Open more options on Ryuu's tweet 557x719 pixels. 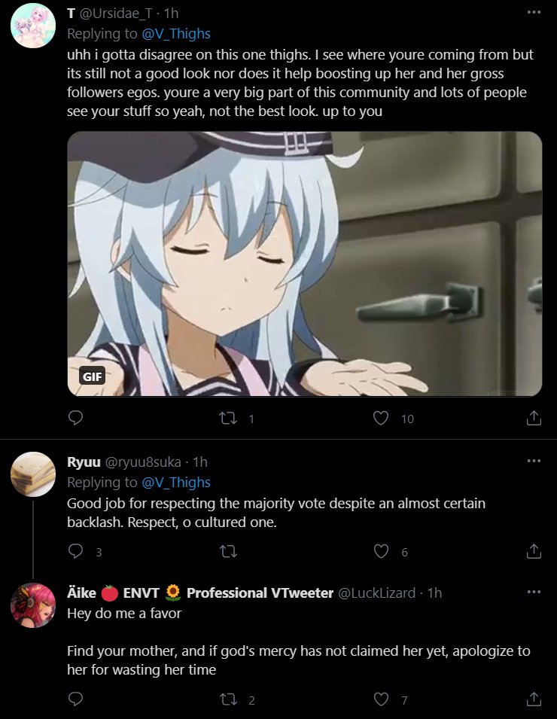pos(534,461)
